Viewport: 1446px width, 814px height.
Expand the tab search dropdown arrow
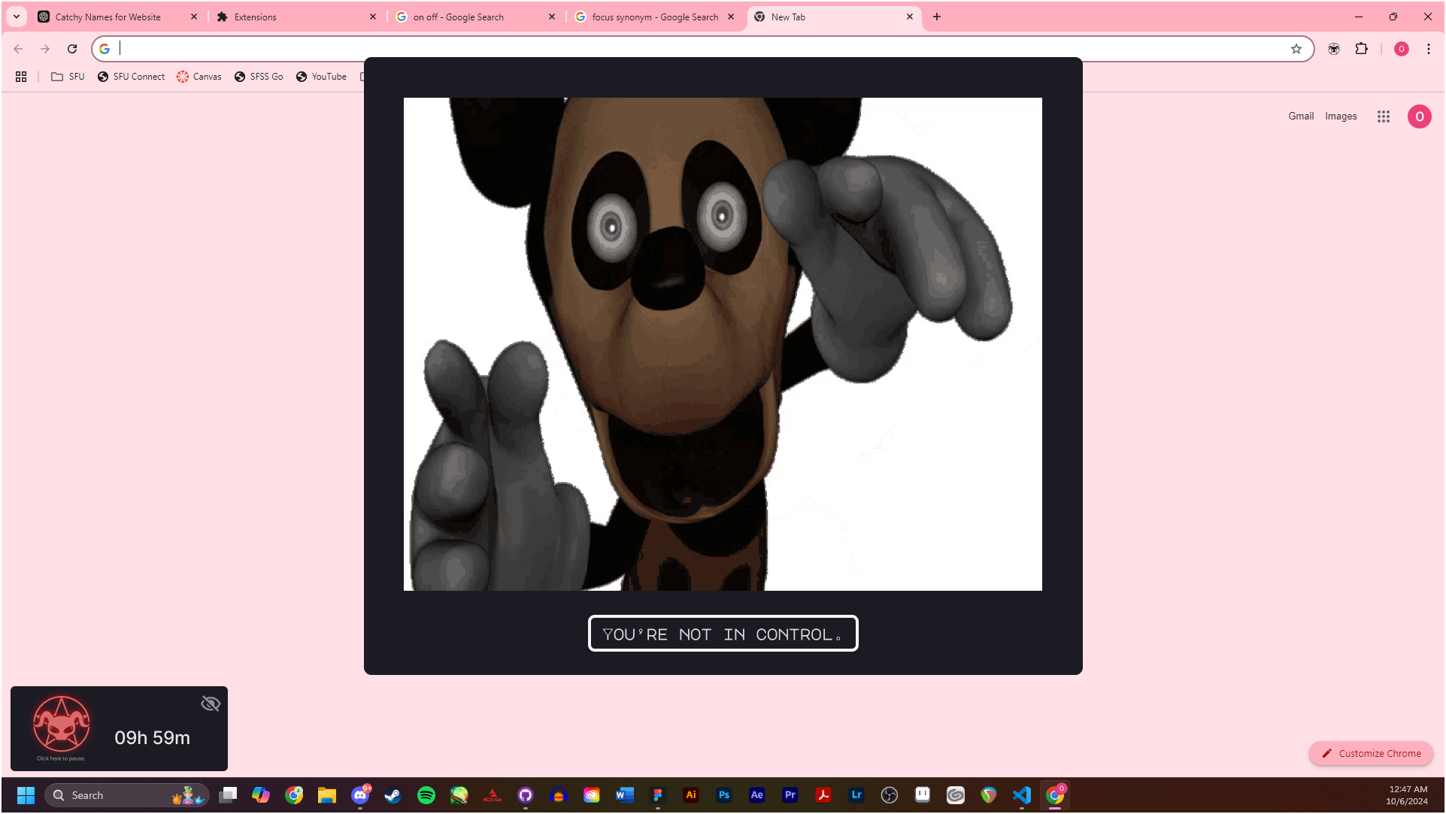[16, 17]
